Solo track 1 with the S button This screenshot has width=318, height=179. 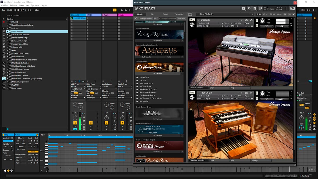pos(75,126)
